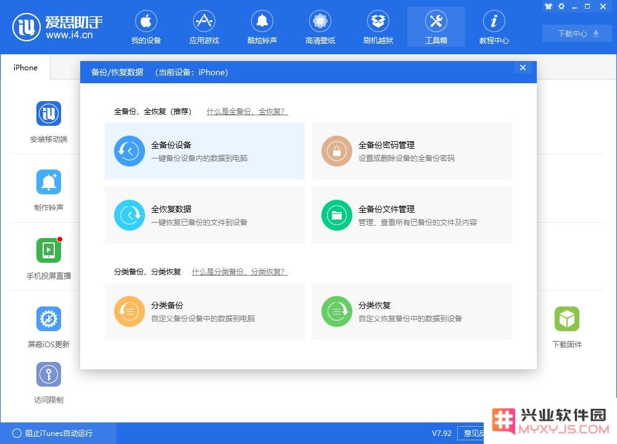Open 什么是分类备份、分类恢复? help link
Image resolution: width=617 pixels, height=444 pixels.
tap(239, 272)
